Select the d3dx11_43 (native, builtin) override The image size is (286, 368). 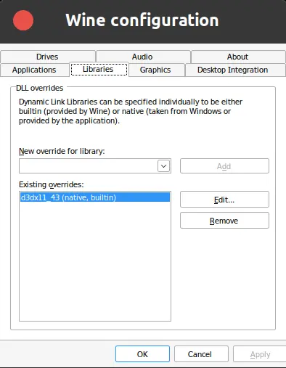(95, 197)
